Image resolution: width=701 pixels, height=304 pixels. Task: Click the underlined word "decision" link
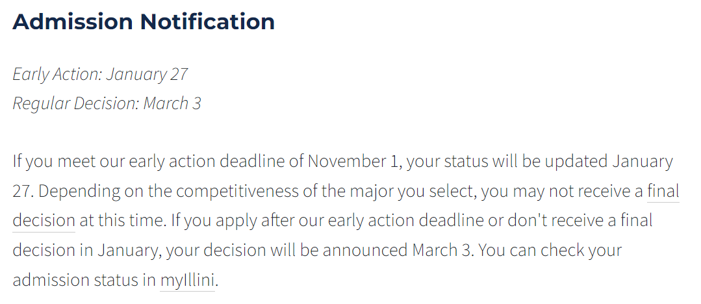44,220
